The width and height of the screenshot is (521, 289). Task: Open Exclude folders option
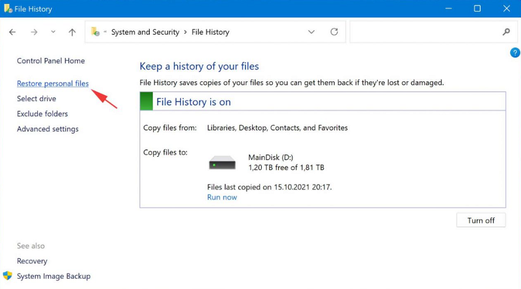pos(42,114)
